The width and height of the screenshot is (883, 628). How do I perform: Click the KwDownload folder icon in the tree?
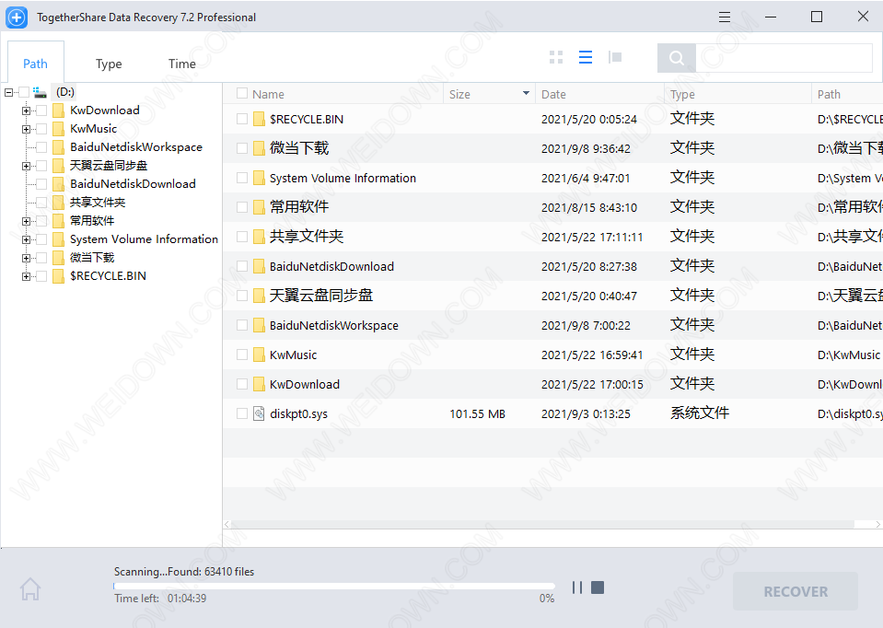[x=58, y=110]
